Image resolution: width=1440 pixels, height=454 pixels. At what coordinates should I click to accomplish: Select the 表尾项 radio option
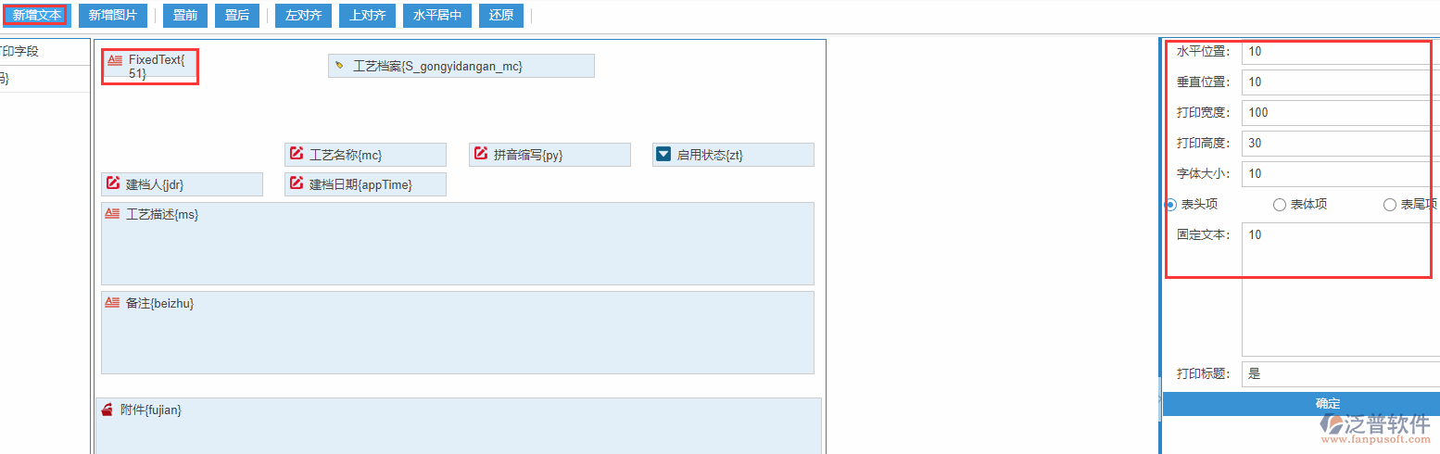(x=1389, y=204)
